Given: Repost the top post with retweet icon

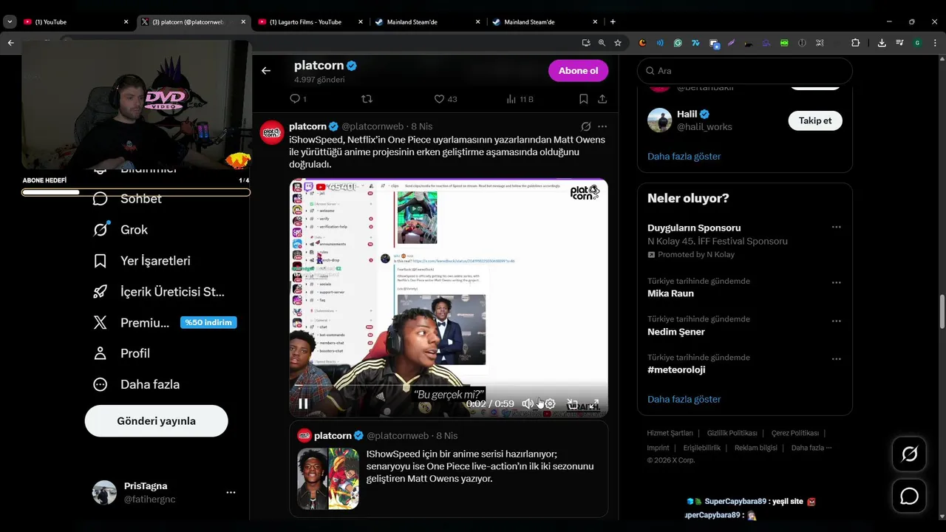Looking at the screenshot, I should (367, 98).
